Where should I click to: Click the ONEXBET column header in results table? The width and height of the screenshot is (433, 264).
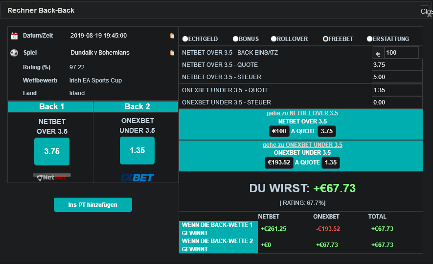point(326,217)
